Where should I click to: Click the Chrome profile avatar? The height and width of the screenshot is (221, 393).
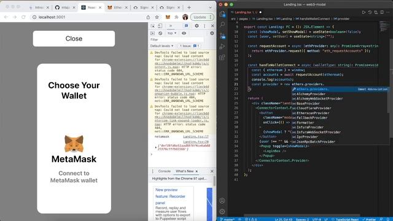tap(185, 17)
